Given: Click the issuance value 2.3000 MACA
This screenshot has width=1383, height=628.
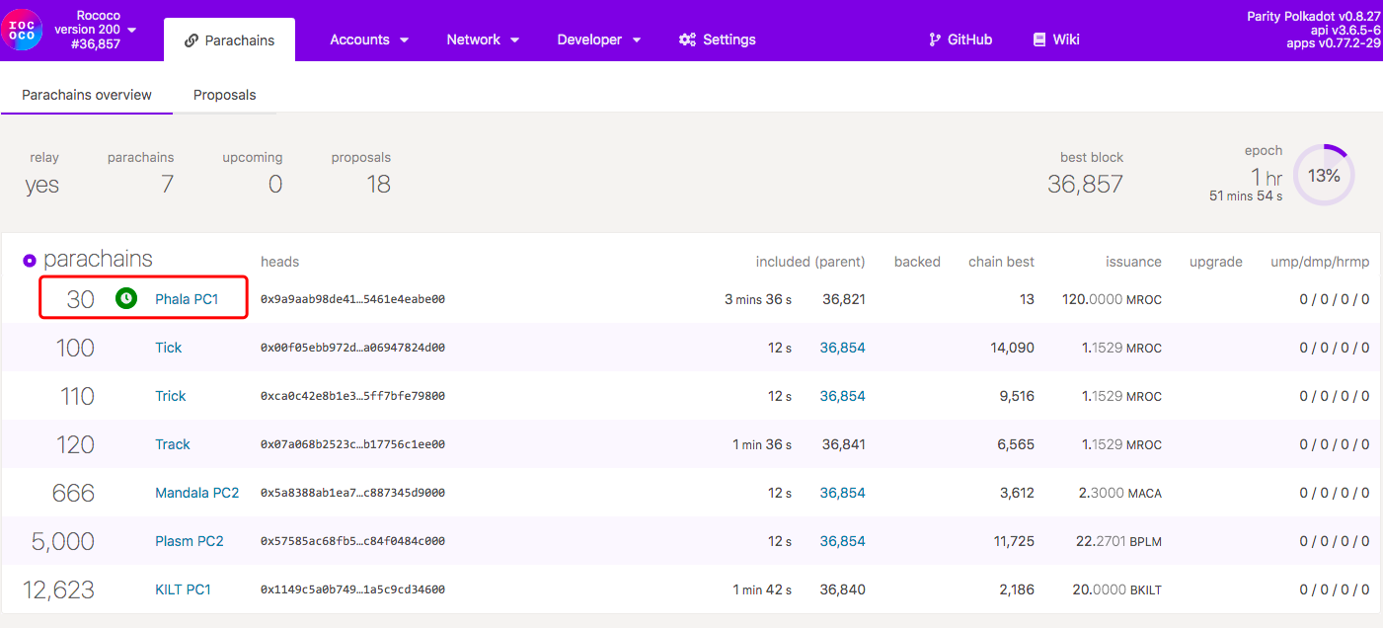Looking at the screenshot, I should [x=1120, y=493].
